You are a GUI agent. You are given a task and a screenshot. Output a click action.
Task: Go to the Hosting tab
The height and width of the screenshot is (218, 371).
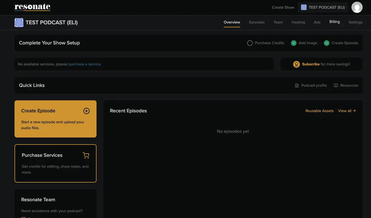298,22
